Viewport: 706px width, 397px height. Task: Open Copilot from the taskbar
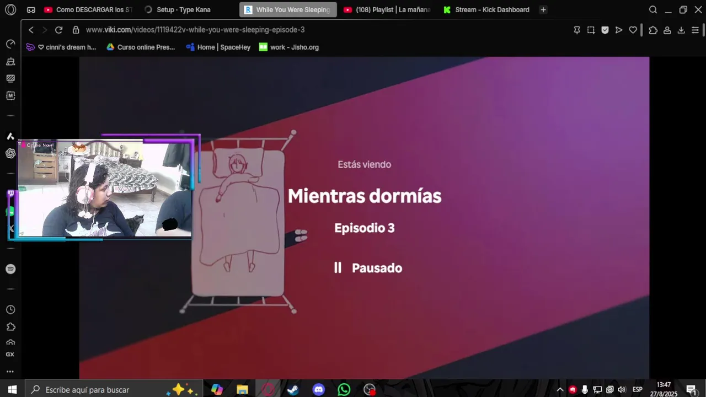[x=217, y=390]
